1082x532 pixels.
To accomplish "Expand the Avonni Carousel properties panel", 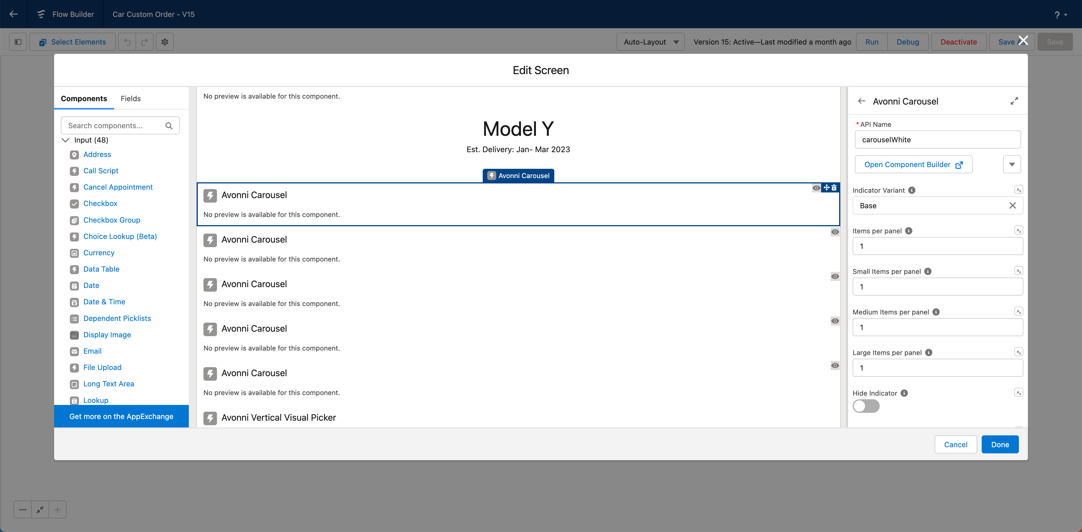I will coord(1014,101).
